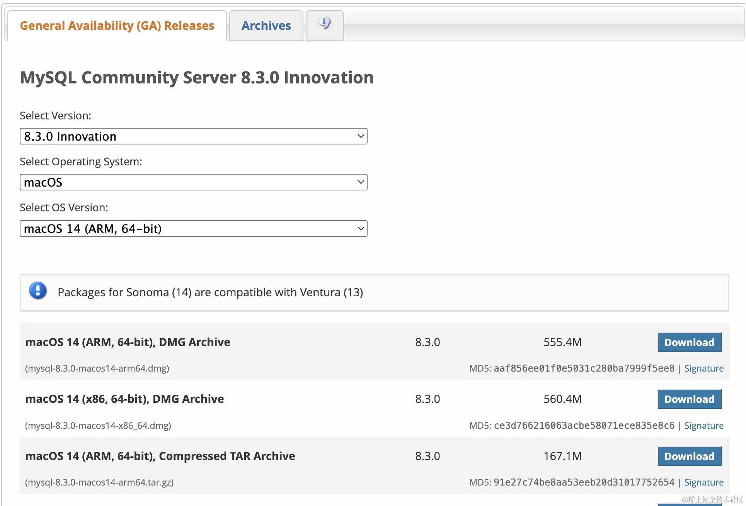Open the information bubble icon tab

click(x=325, y=25)
